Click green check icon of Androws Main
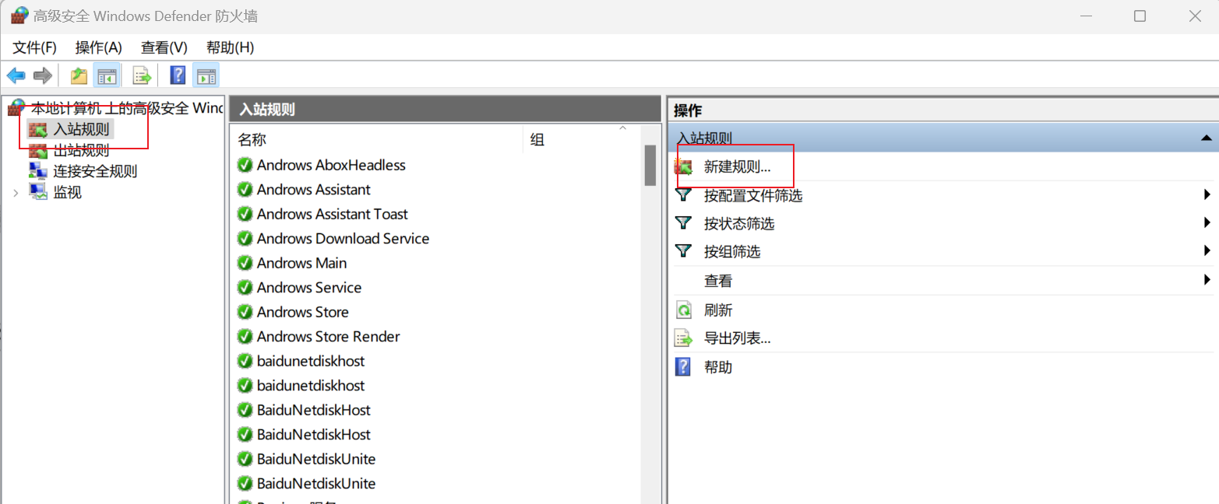 [x=245, y=263]
